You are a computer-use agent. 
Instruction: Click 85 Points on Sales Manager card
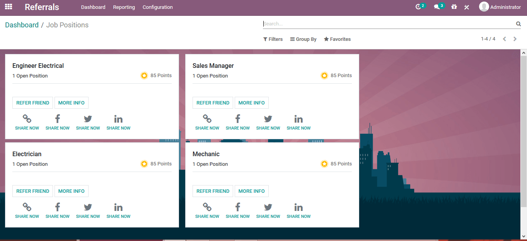coord(341,76)
